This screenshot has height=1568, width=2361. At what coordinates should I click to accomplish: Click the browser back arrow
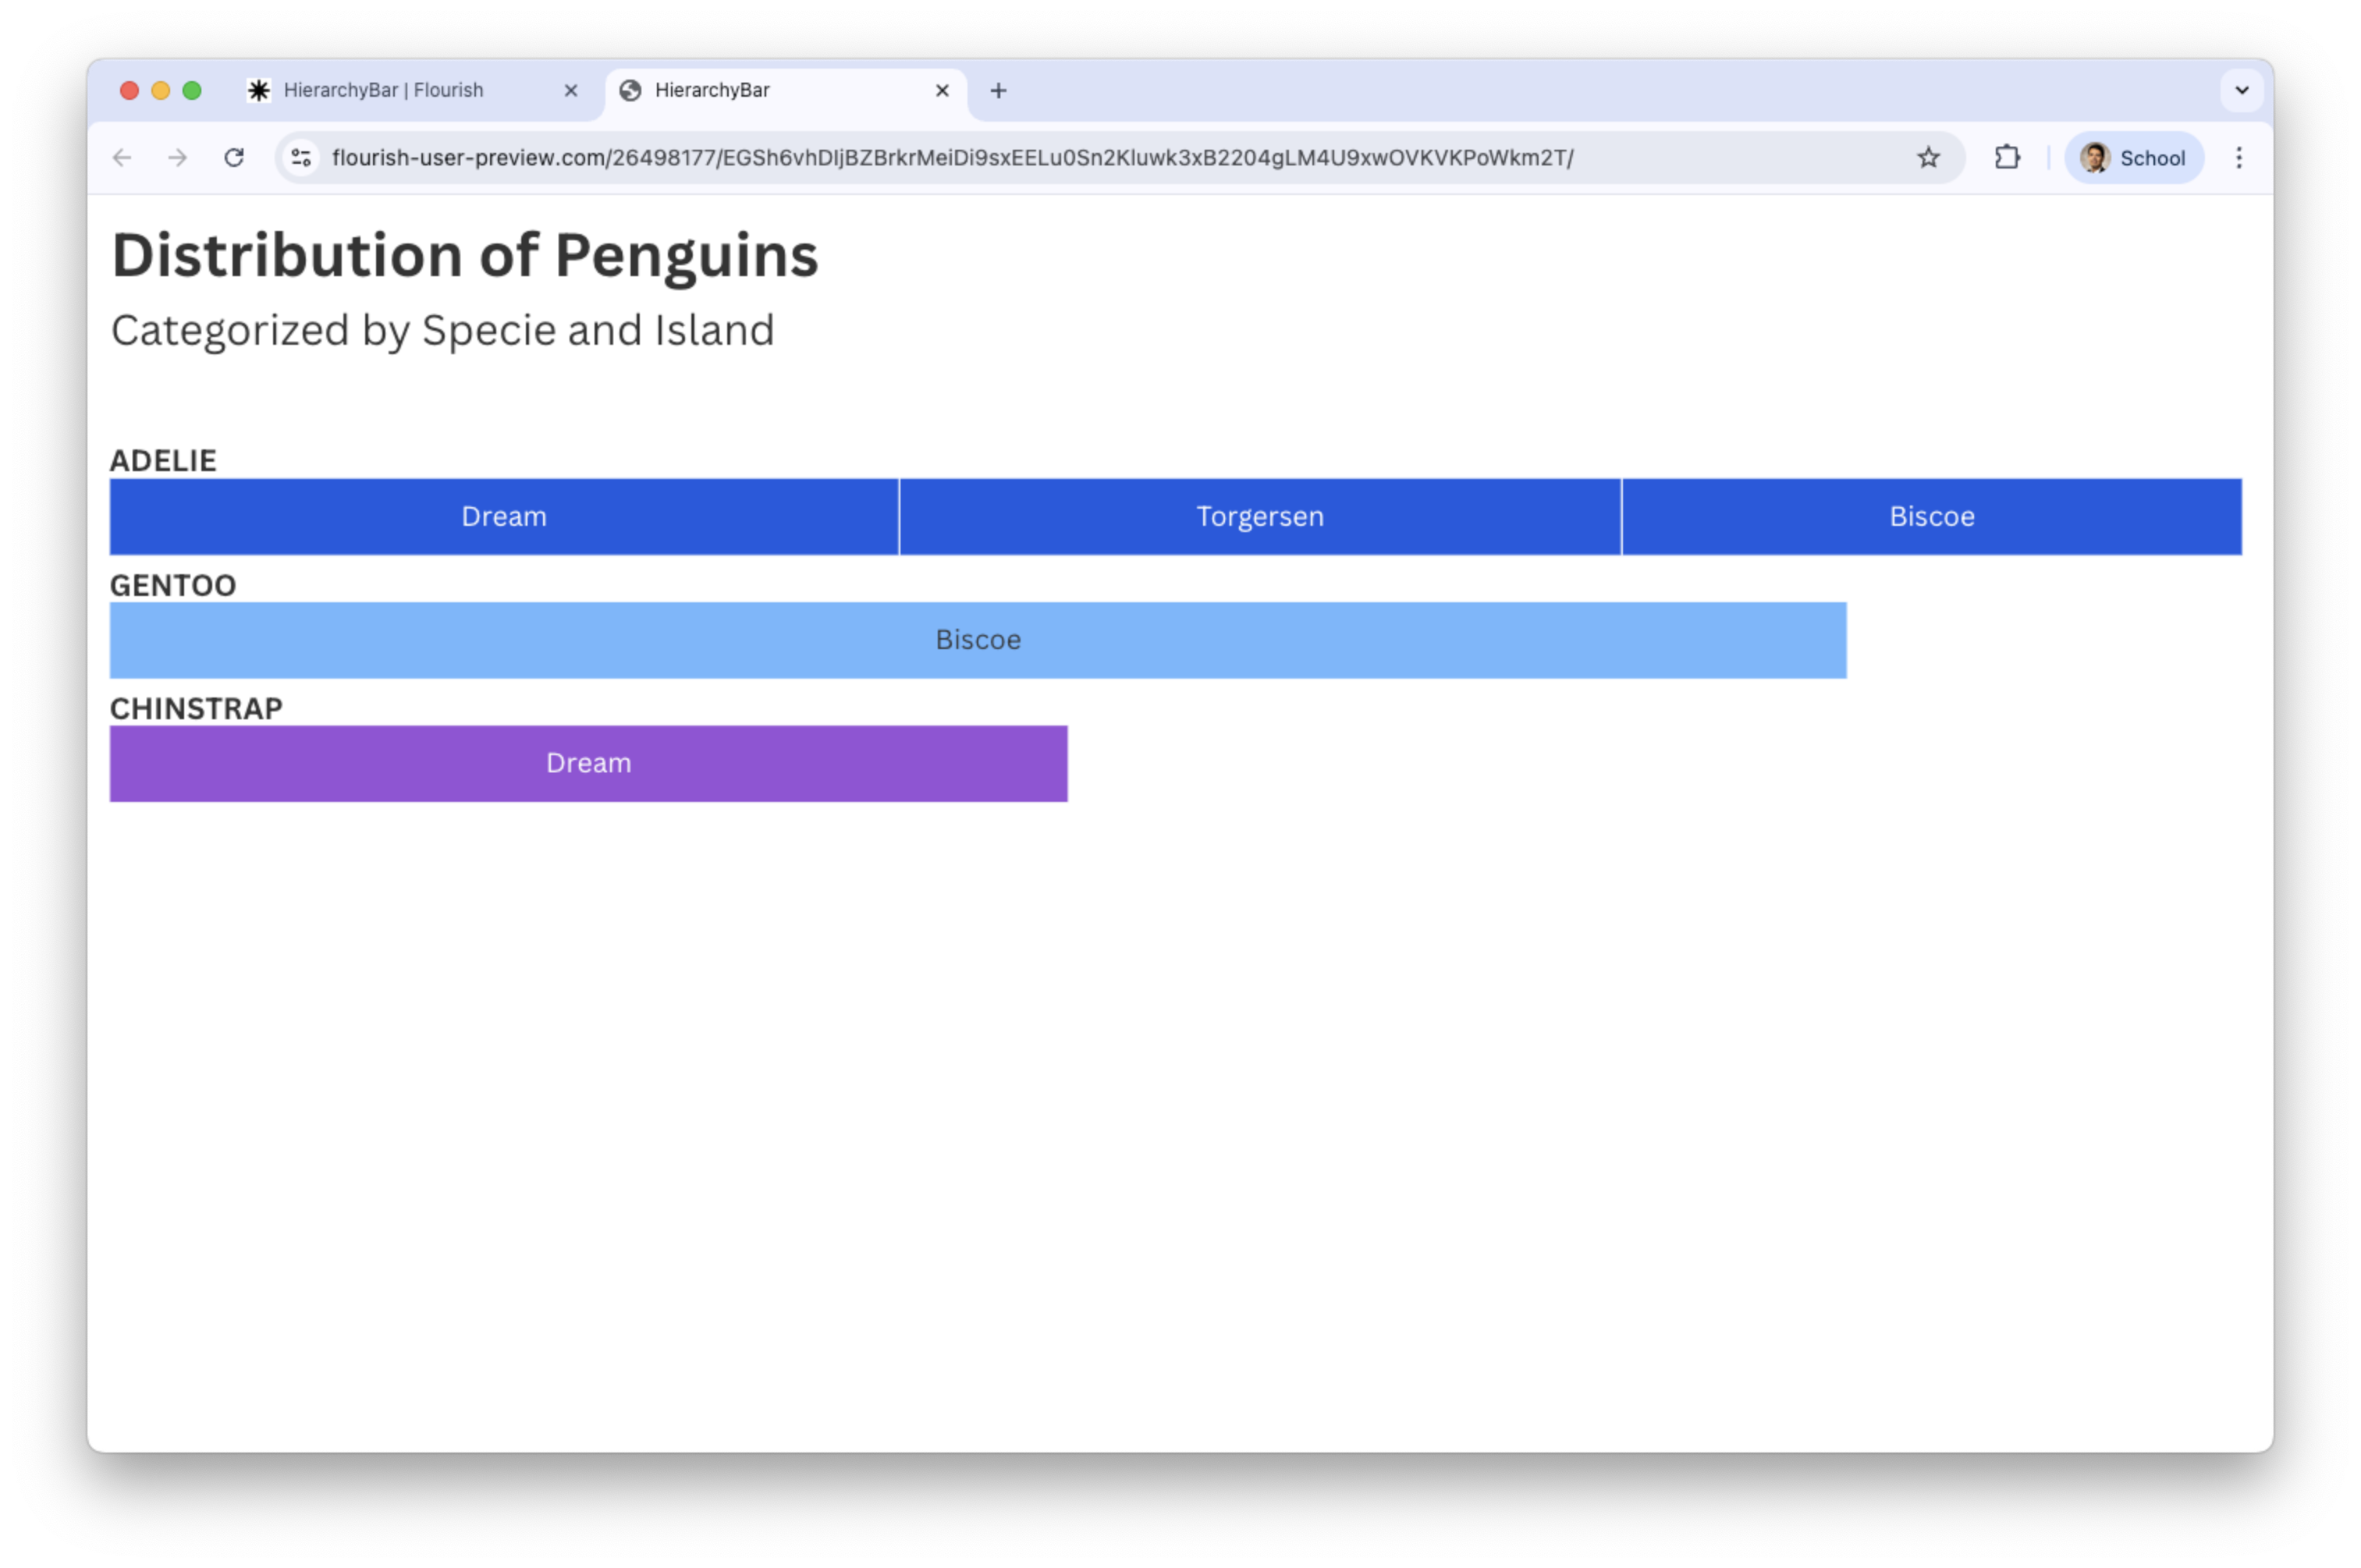point(122,158)
